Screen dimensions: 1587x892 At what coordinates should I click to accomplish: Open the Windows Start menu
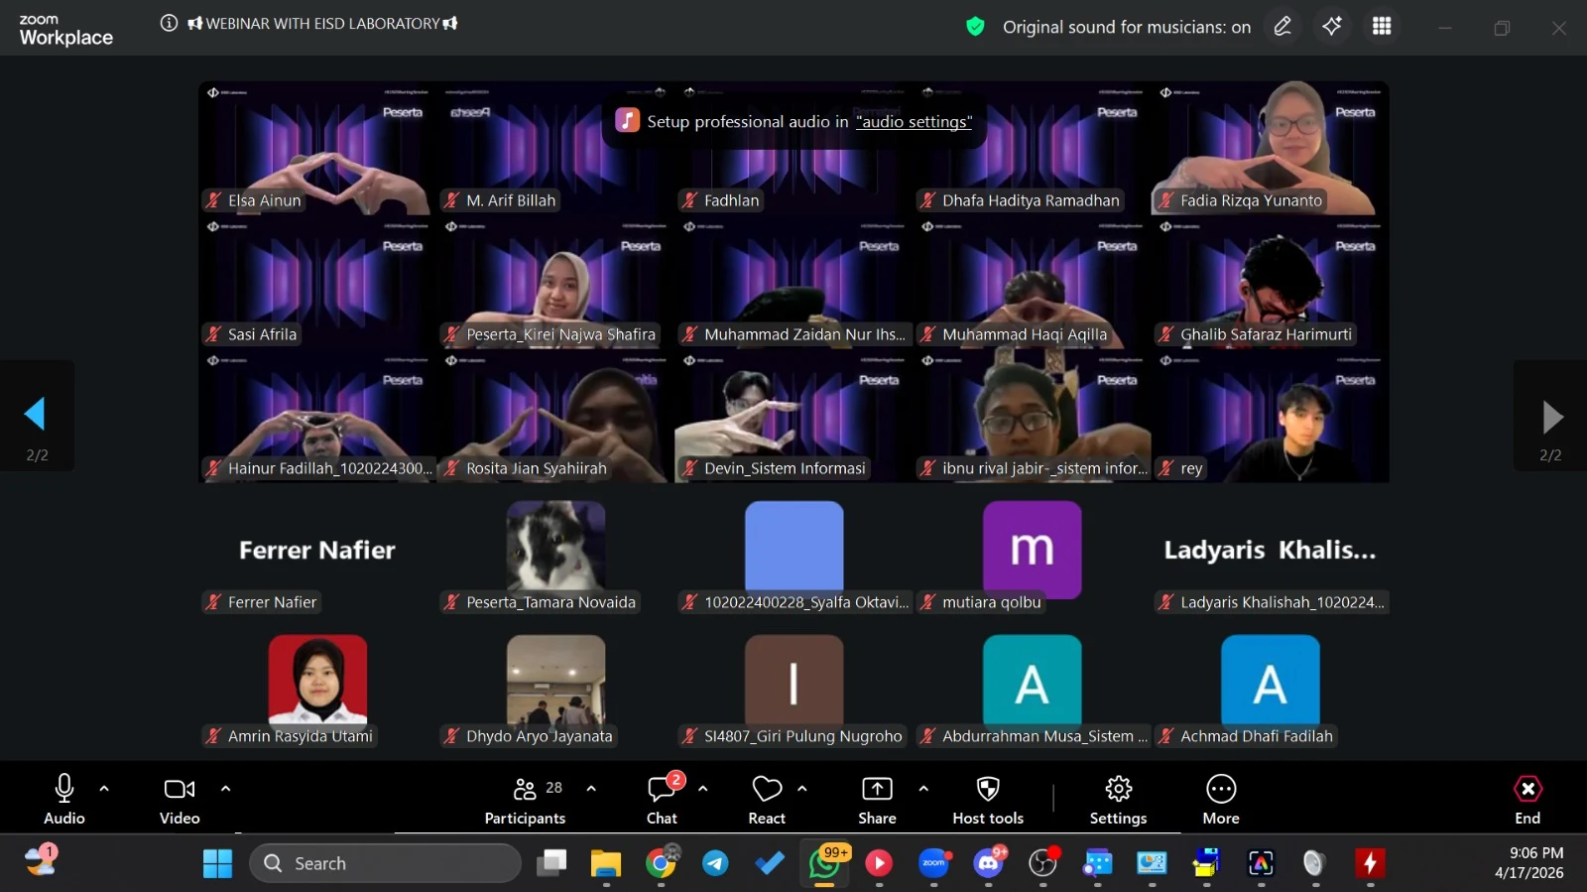click(x=217, y=863)
